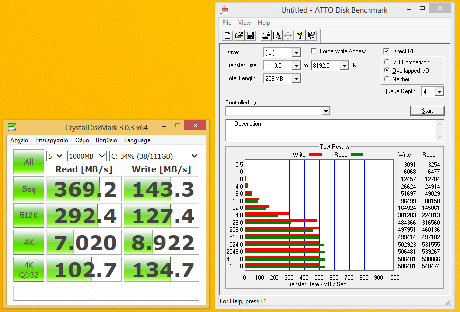Click the 512K write value 127.4
460x312 pixels.
pos(162,215)
